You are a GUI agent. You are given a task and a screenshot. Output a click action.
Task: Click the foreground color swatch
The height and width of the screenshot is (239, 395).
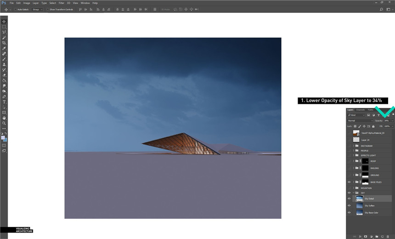coord(3,138)
